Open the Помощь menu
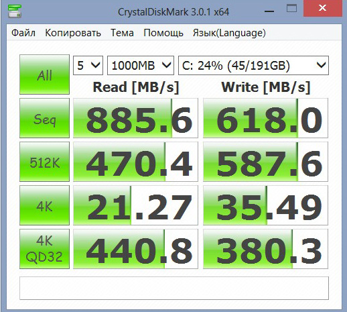 click(x=163, y=33)
